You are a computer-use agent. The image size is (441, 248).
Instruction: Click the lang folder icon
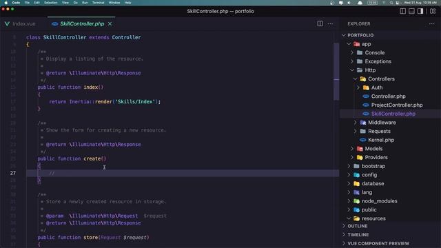pos(357,192)
